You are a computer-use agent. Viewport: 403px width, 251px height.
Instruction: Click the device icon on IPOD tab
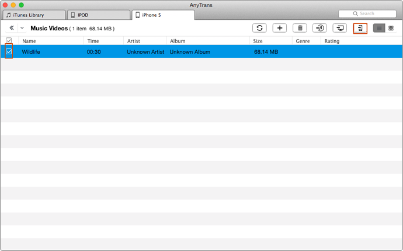click(73, 15)
